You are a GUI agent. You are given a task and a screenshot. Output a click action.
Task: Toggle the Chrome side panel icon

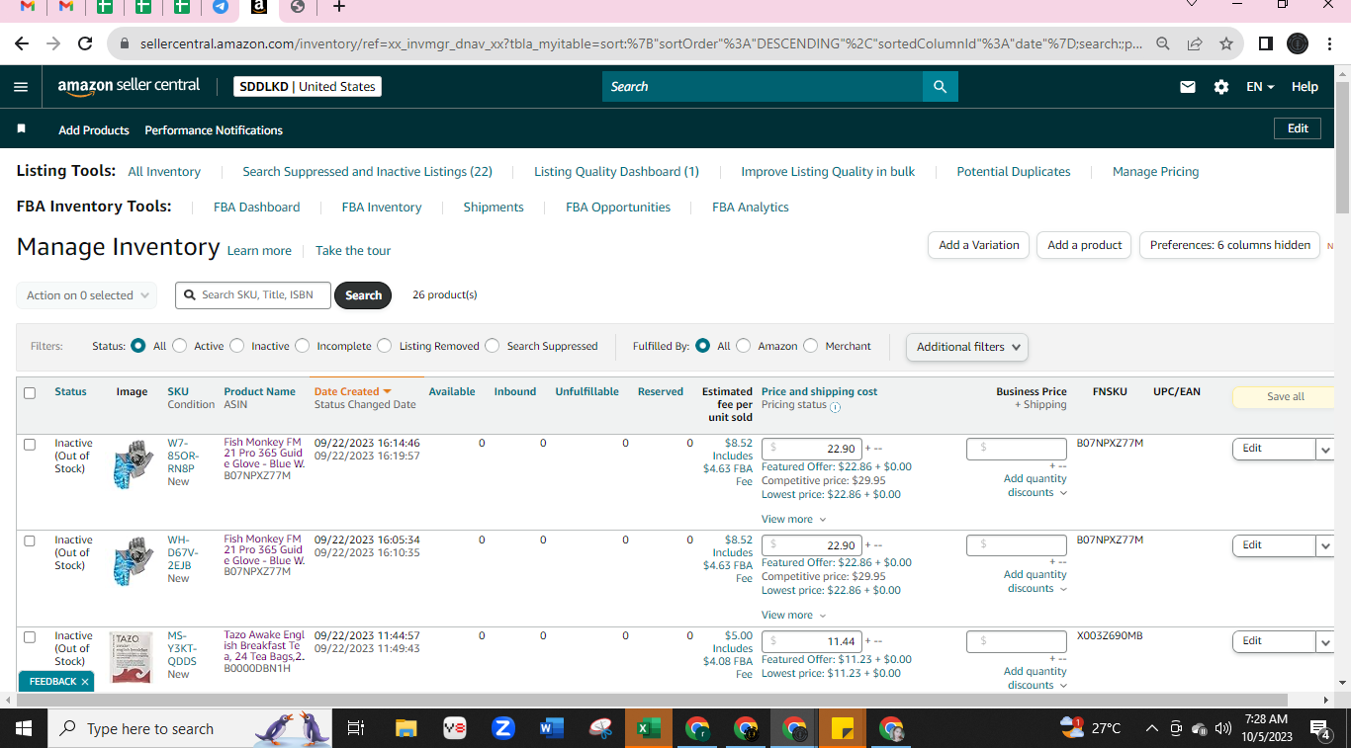[1265, 43]
